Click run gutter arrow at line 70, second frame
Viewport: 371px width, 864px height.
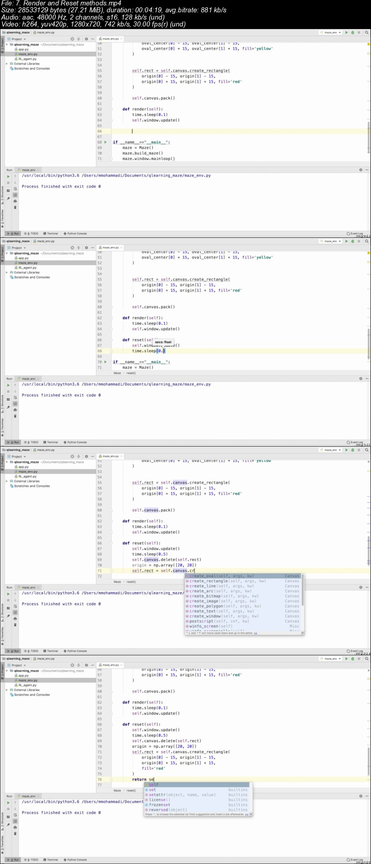click(105, 362)
